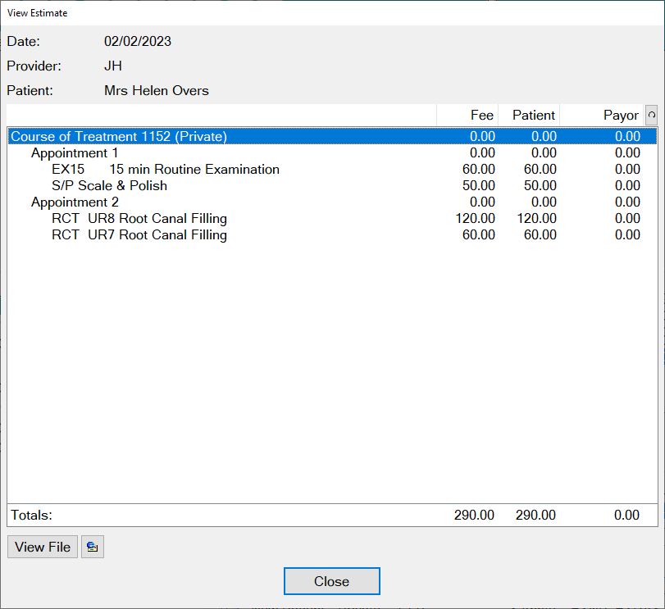Select Appointment 2 in the treatment list
Viewport: 665px width, 609px height.
point(75,202)
